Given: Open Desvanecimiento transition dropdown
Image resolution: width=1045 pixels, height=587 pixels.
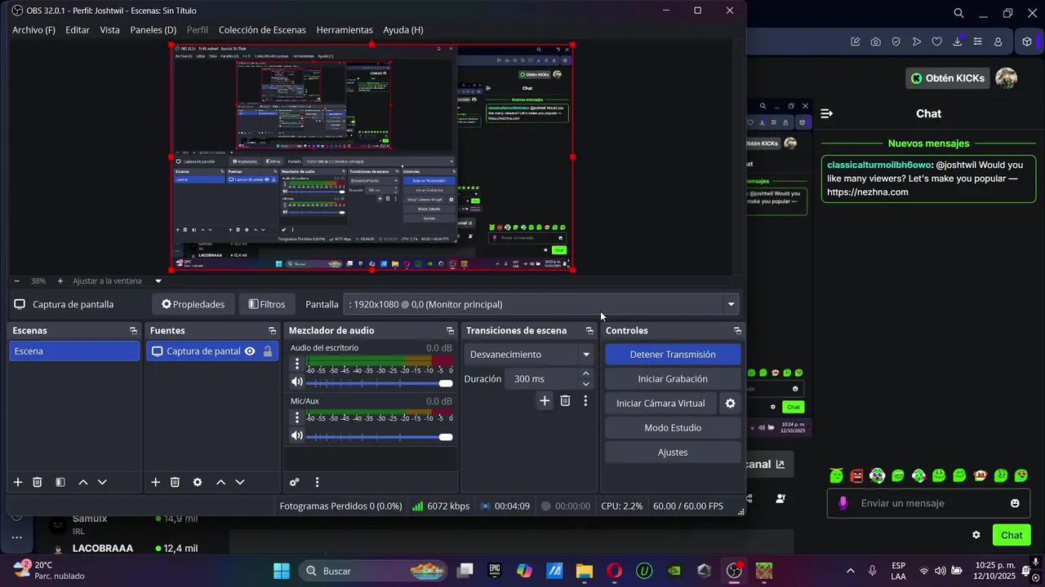Looking at the screenshot, I should tap(530, 355).
